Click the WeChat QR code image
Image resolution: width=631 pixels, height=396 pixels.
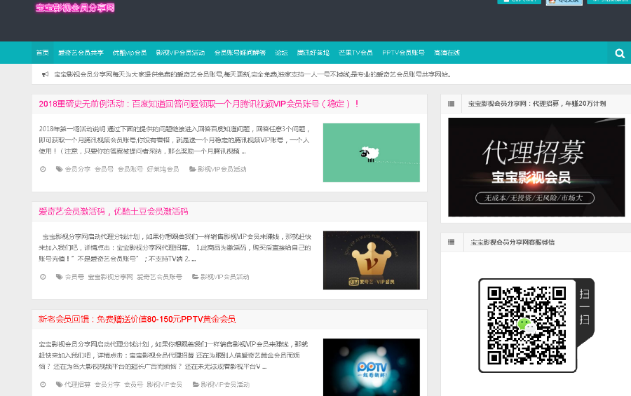(527, 326)
